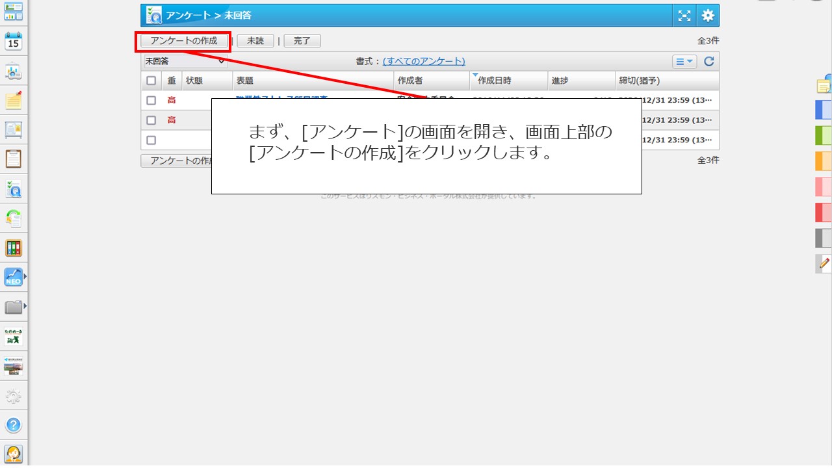Open the list view options dropdown
The width and height of the screenshot is (832, 468).
click(684, 62)
